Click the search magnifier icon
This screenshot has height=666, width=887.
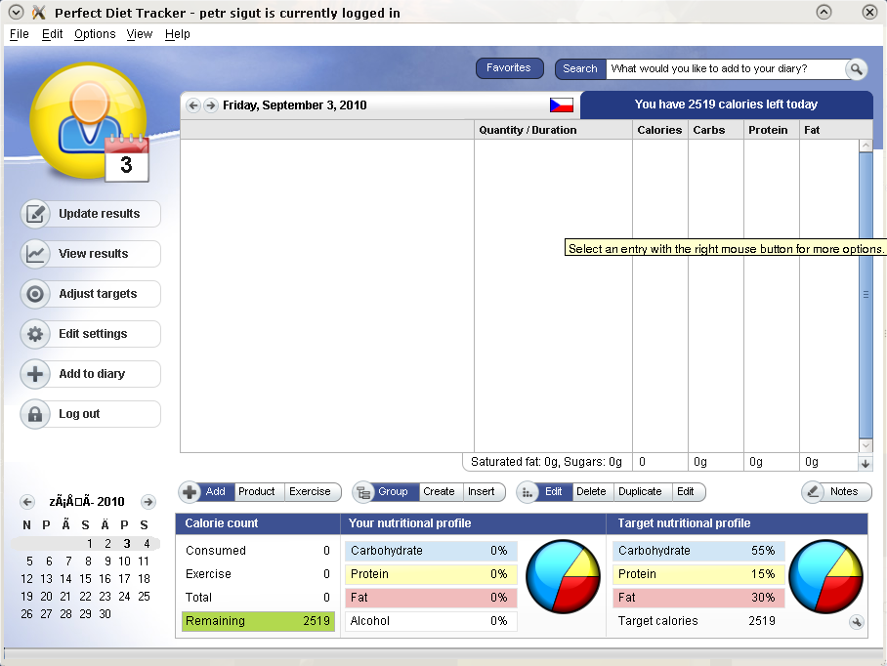click(x=856, y=69)
